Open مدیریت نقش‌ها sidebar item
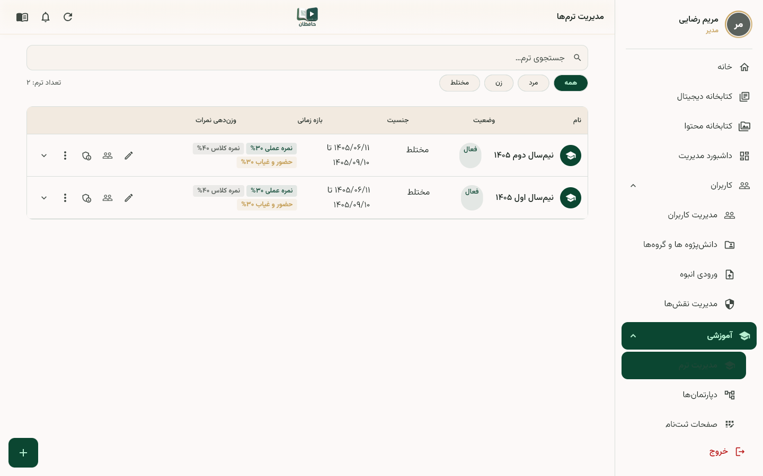The width and height of the screenshot is (763, 476). (x=684, y=304)
